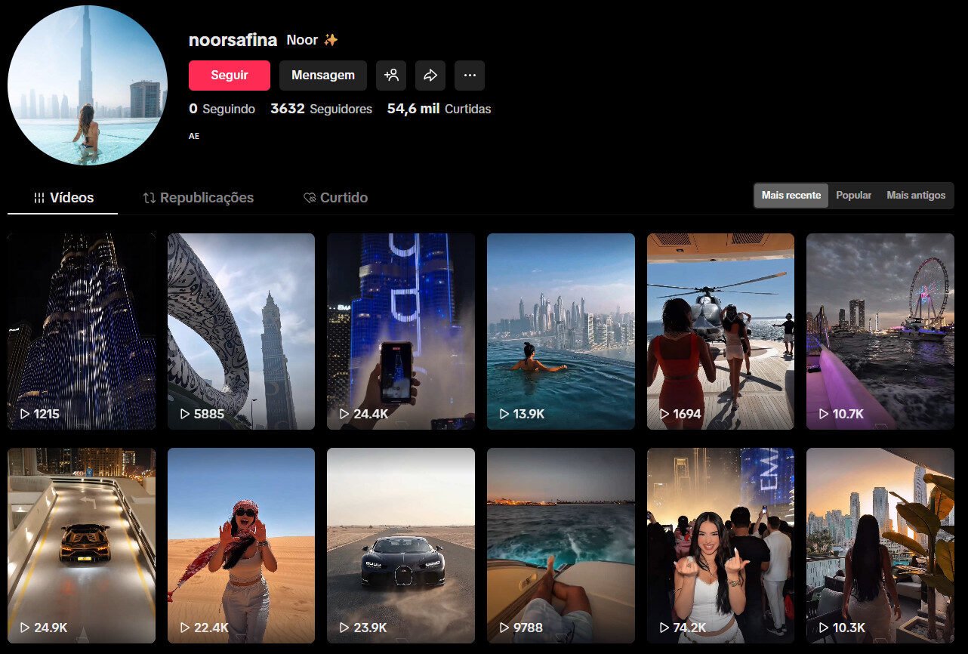
Task: Open the video with 74.2K views
Action: (720, 545)
